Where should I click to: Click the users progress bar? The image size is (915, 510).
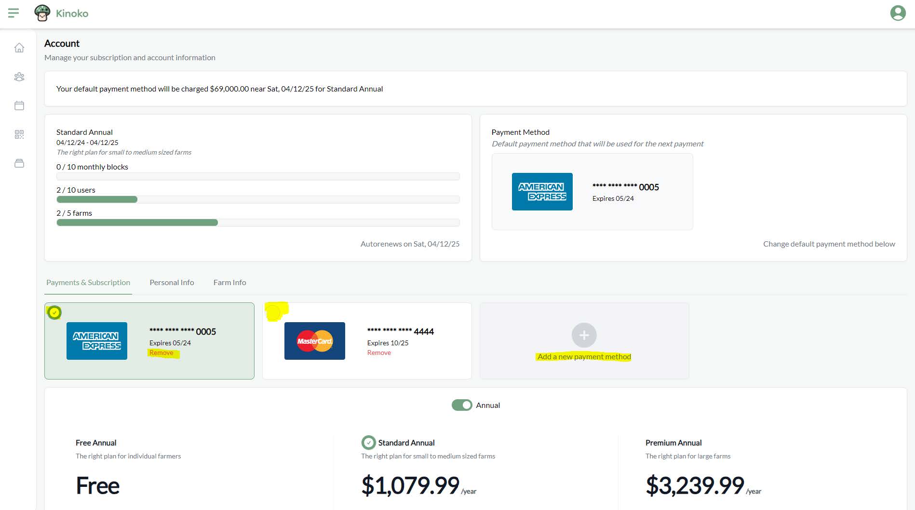point(258,199)
